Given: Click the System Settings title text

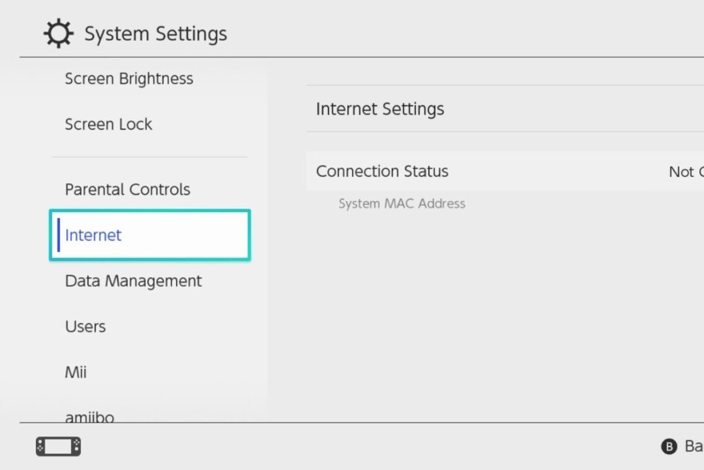Looking at the screenshot, I should (155, 33).
